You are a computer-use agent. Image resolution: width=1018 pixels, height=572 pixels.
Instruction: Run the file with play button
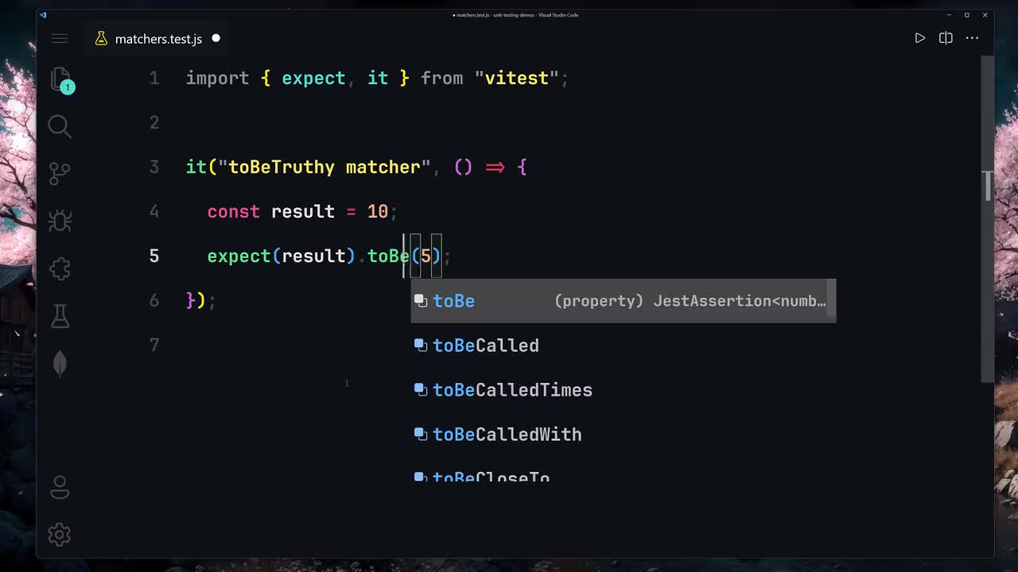click(920, 38)
